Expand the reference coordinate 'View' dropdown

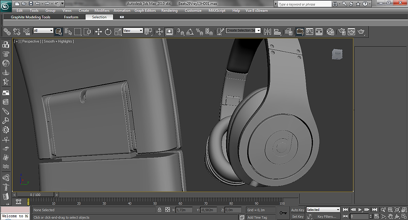[133, 31]
